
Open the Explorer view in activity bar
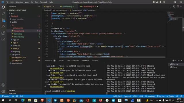point(3,7)
